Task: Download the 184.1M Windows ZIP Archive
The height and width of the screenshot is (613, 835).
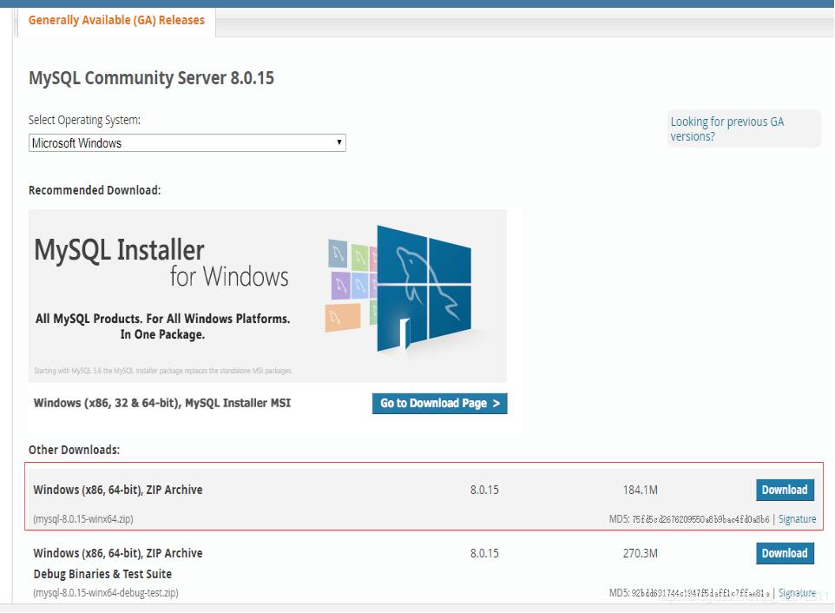Action: click(784, 490)
